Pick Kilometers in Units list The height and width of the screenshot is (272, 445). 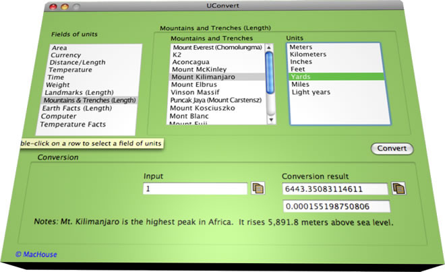click(335, 55)
